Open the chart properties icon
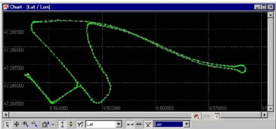This screenshot has width=276, height=129. tap(46, 125)
